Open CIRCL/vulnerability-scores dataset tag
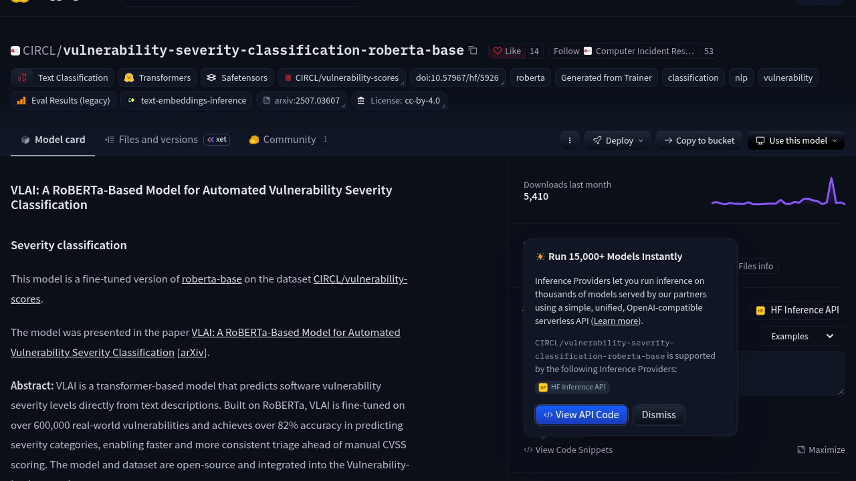This screenshot has width=856, height=481. pos(342,77)
